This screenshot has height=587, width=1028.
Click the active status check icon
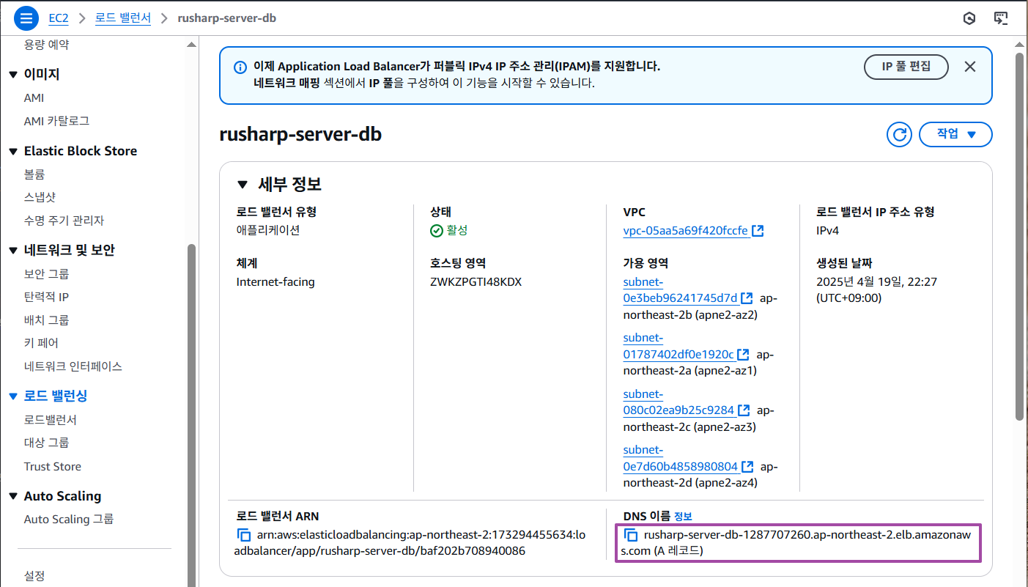click(437, 231)
